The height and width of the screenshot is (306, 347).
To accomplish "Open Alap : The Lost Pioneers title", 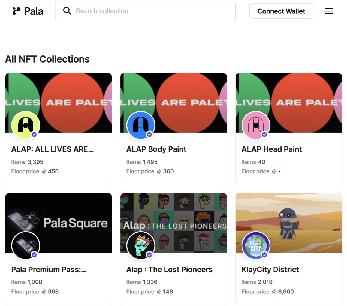I will [169, 270].
